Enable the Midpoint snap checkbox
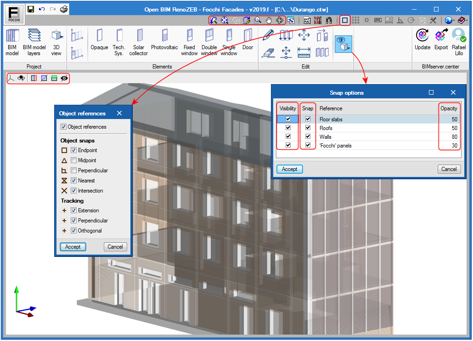Screen dimensions: 473x341 tap(73, 160)
